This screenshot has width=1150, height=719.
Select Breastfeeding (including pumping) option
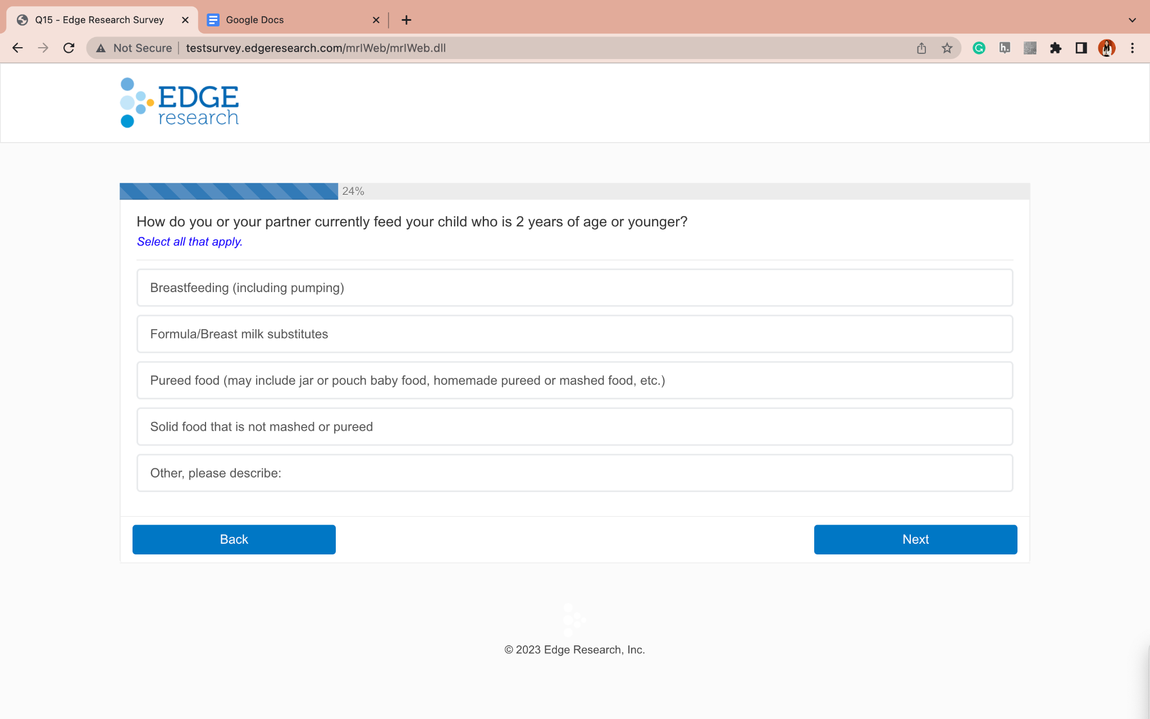(x=574, y=288)
